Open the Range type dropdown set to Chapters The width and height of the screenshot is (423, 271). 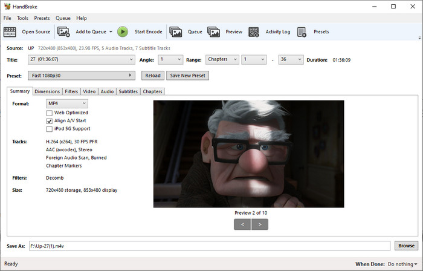(222, 60)
